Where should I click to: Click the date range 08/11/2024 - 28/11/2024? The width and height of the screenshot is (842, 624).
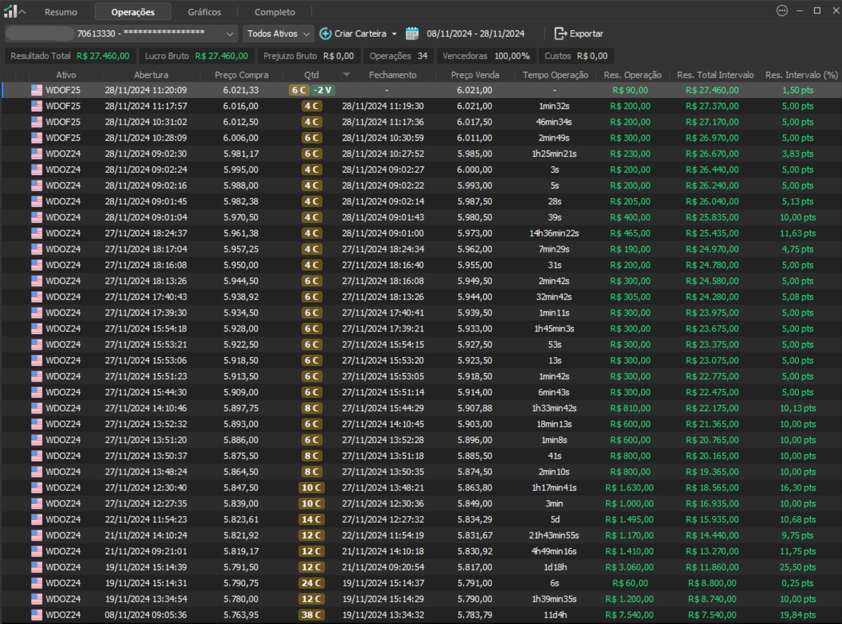[x=475, y=34]
